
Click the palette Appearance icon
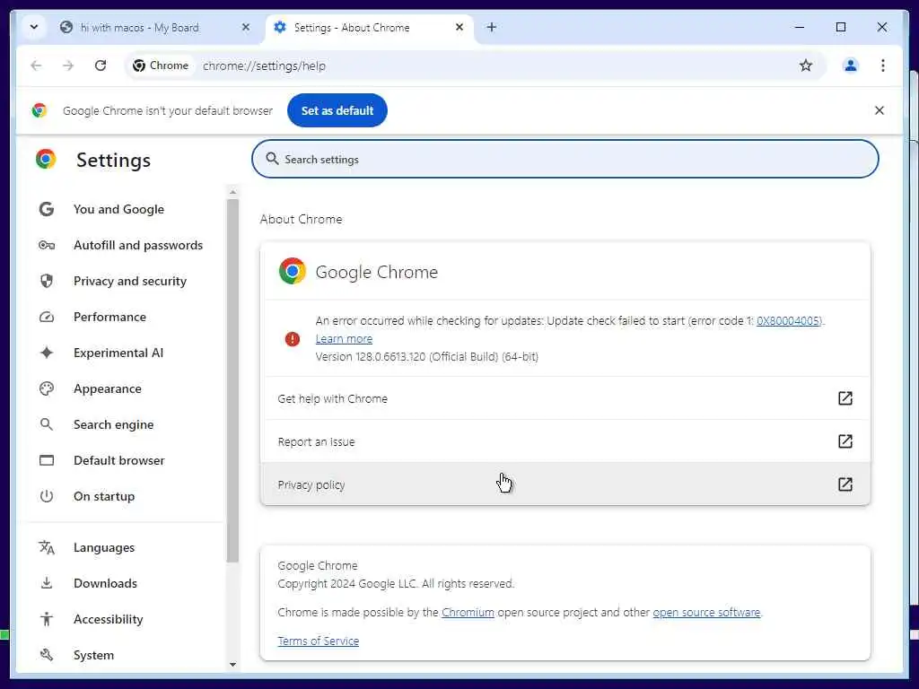click(47, 388)
